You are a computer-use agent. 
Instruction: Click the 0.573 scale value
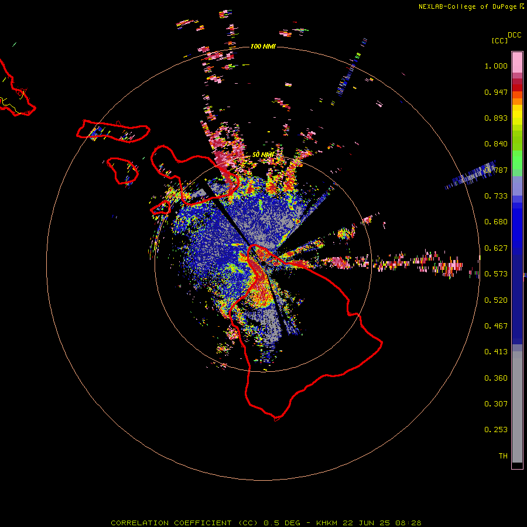point(496,274)
